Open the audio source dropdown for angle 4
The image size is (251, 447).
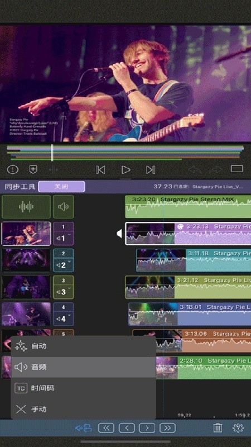[64, 318]
